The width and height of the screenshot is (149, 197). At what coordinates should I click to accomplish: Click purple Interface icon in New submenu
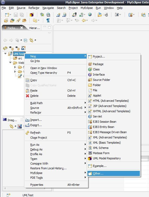[90, 75]
